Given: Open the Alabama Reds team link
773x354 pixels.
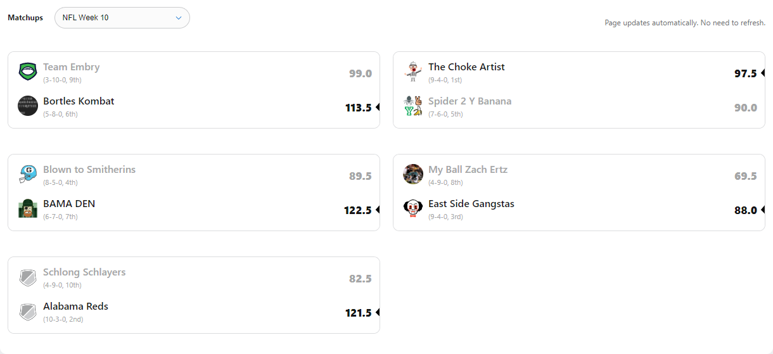Looking at the screenshot, I should click(75, 307).
